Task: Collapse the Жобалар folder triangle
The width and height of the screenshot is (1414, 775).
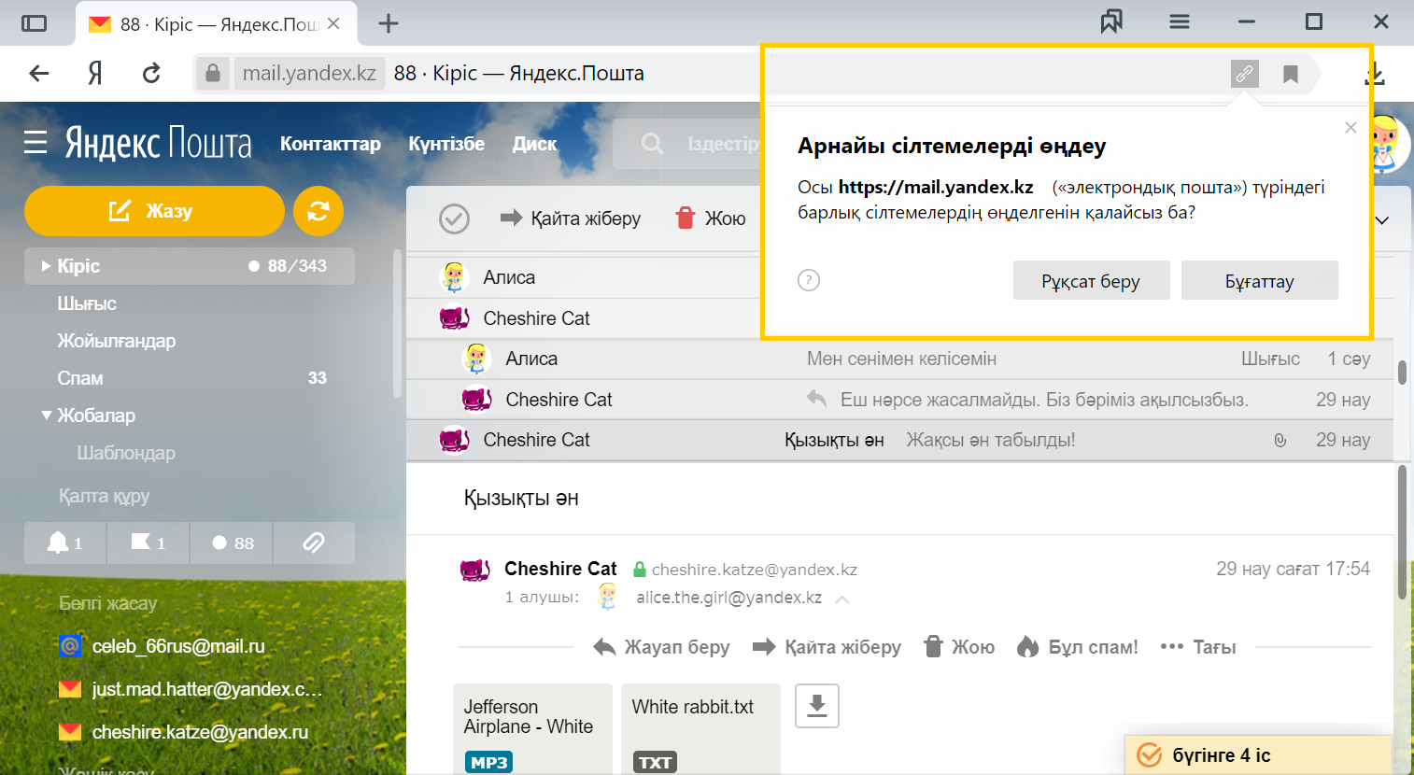Action: pyautogui.click(x=47, y=415)
